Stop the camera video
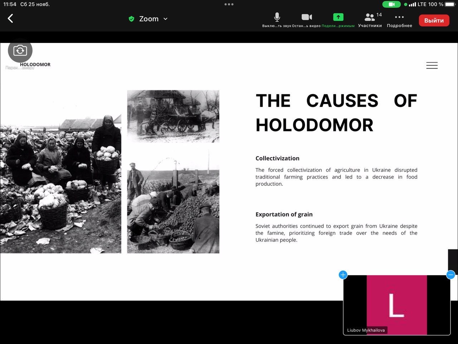This screenshot has width=458, height=344. [x=306, y=20]
